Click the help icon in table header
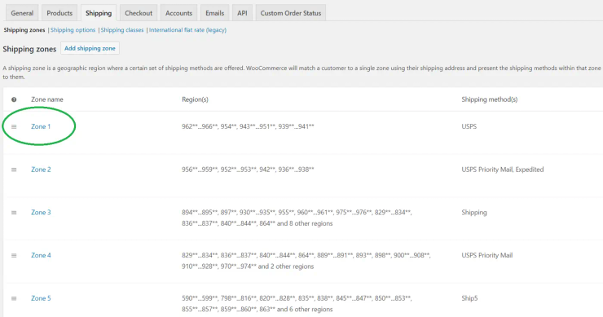The height and width of the screenshot is (317, 603). pos(14,99)
